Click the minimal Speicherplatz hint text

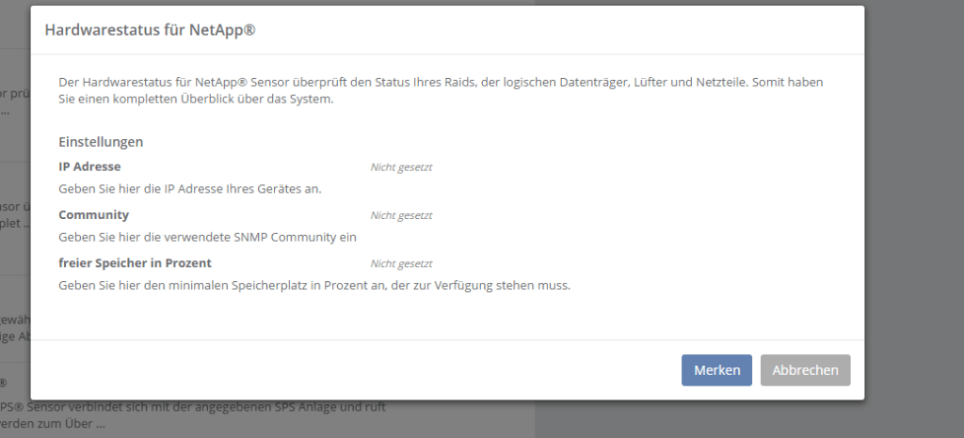tap(314, 286)
